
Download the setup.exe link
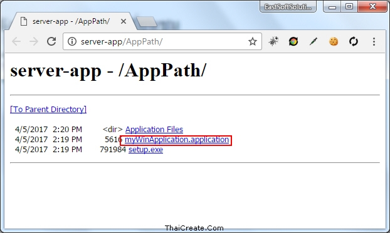pos(145,150)
